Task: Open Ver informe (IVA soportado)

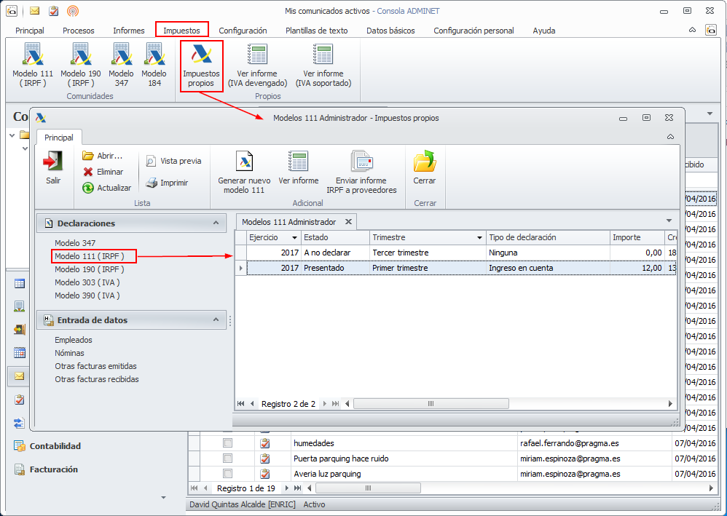Action: (x=323, y=66)
